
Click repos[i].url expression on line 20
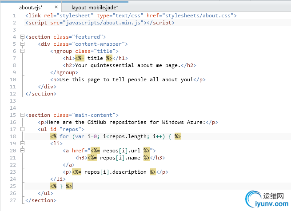122,151
